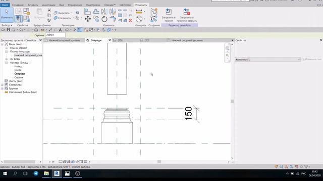The image size is (323, 181).
Task: Click Изменить тип button
Action: 311,59
